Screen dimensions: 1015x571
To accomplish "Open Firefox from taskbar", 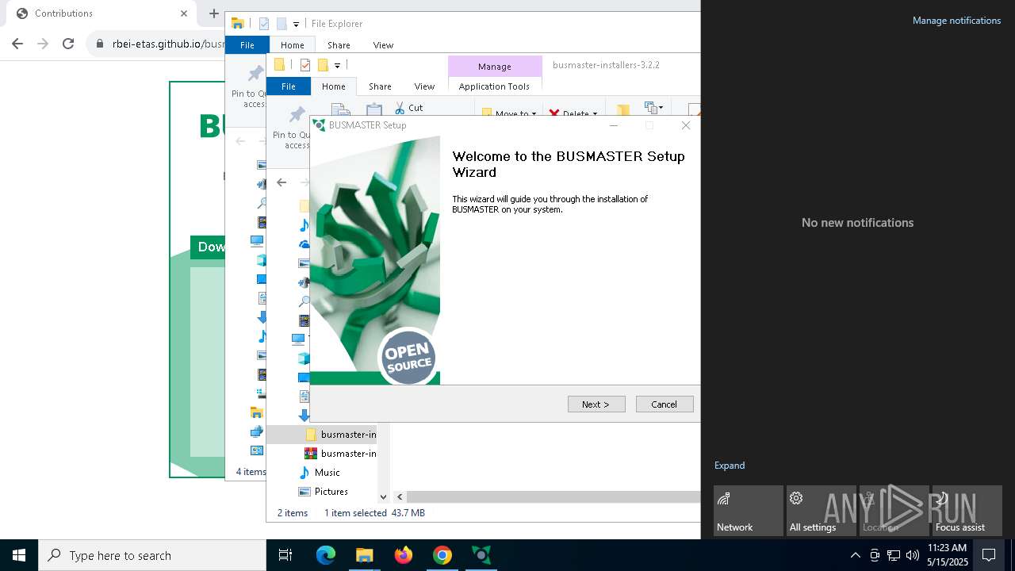I will click(x=404, y=555).
